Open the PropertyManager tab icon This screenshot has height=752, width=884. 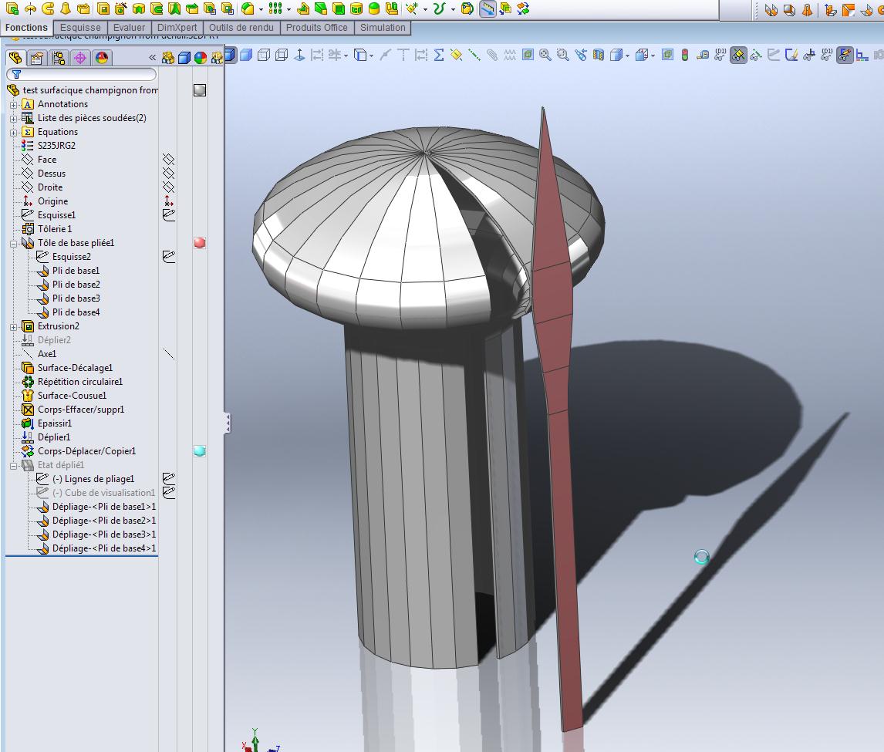tap(36, 58)
